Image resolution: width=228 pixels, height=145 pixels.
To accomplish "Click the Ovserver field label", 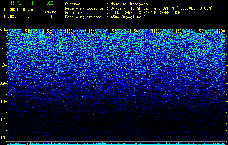I will [74, 4].
